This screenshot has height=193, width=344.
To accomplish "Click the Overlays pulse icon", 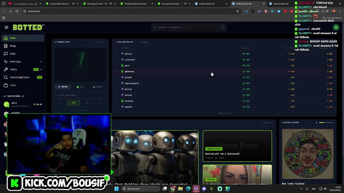I will tap(6, 62).
